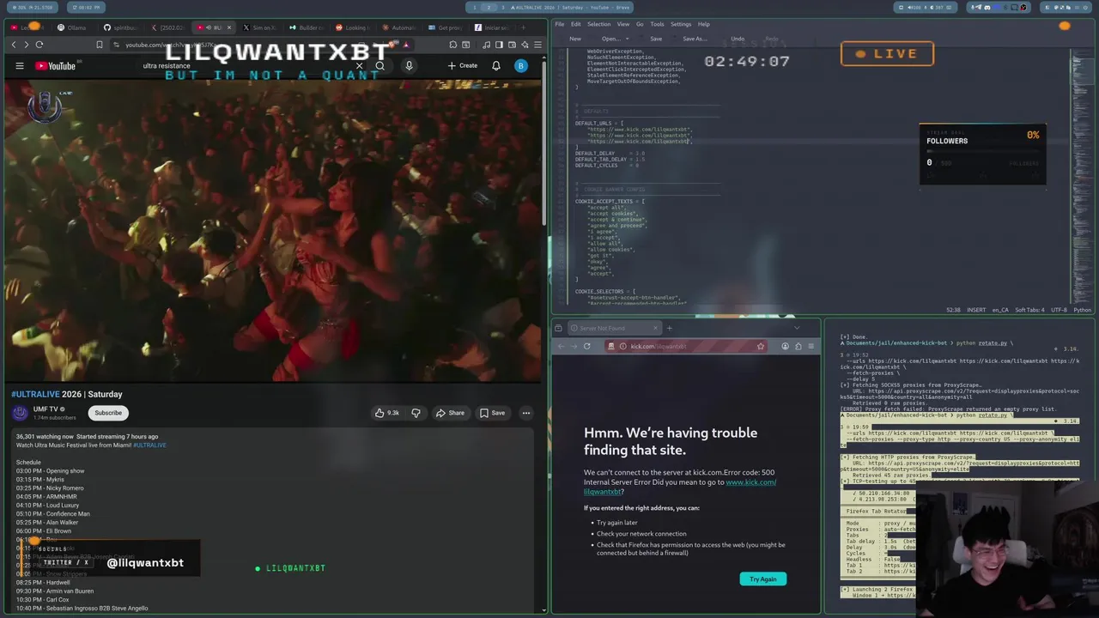Open the UMF TV channel avatar
Viewport: 1099px width, 618px height.
(20, 413)
